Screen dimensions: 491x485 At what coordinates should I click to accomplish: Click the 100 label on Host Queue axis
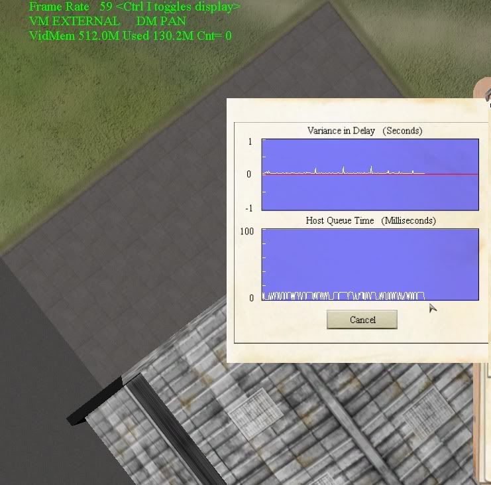[246, 232]
